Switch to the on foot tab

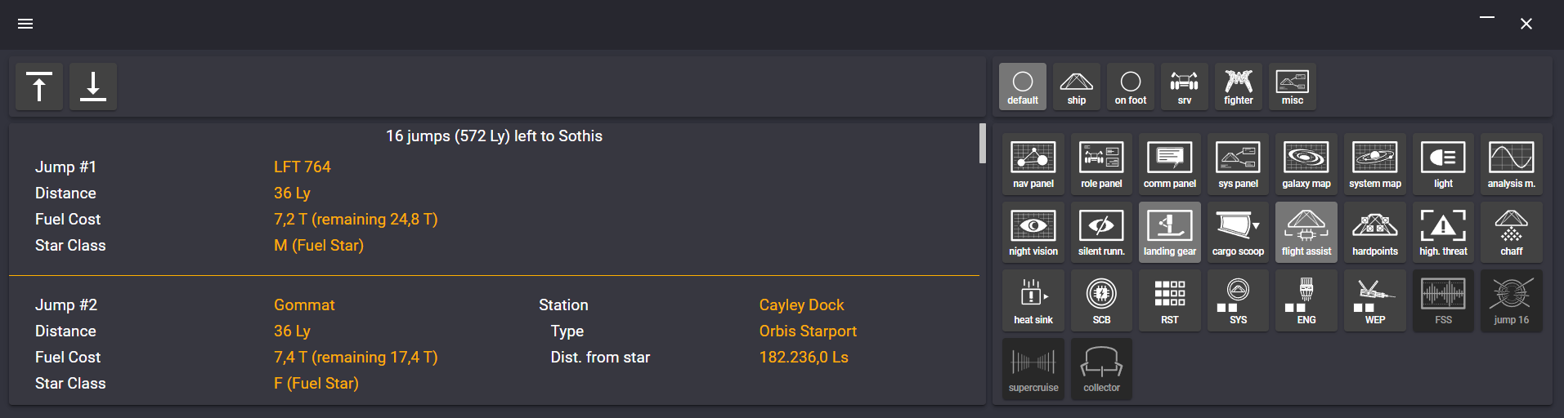tap(1130, 87)
